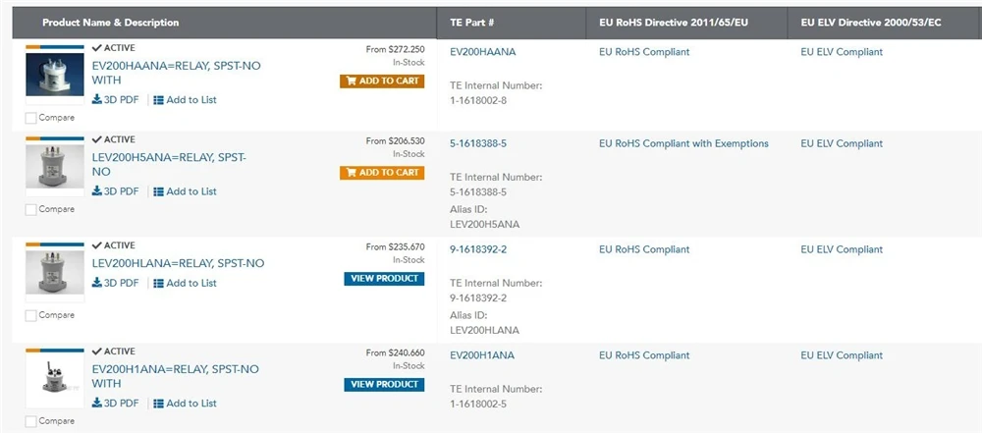Check Compare box for EV200HAANA relay
Screen dimensions: 982x433
pos(31,118)
